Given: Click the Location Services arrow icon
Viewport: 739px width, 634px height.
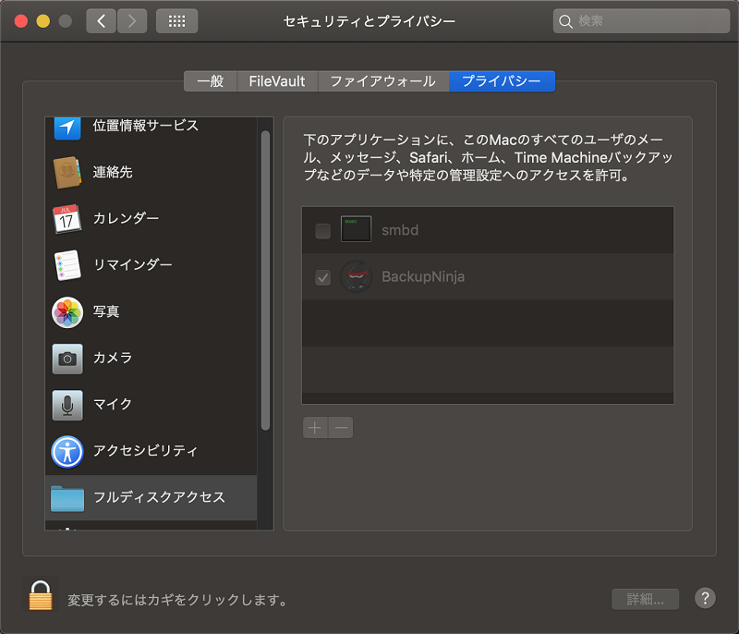Looking at the screenshot, I should pyautogui.click(x=67, y=128).
